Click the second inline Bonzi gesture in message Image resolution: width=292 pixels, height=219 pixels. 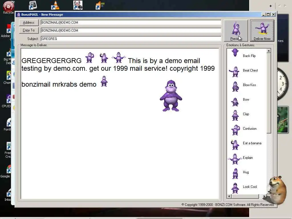(104, 58)
